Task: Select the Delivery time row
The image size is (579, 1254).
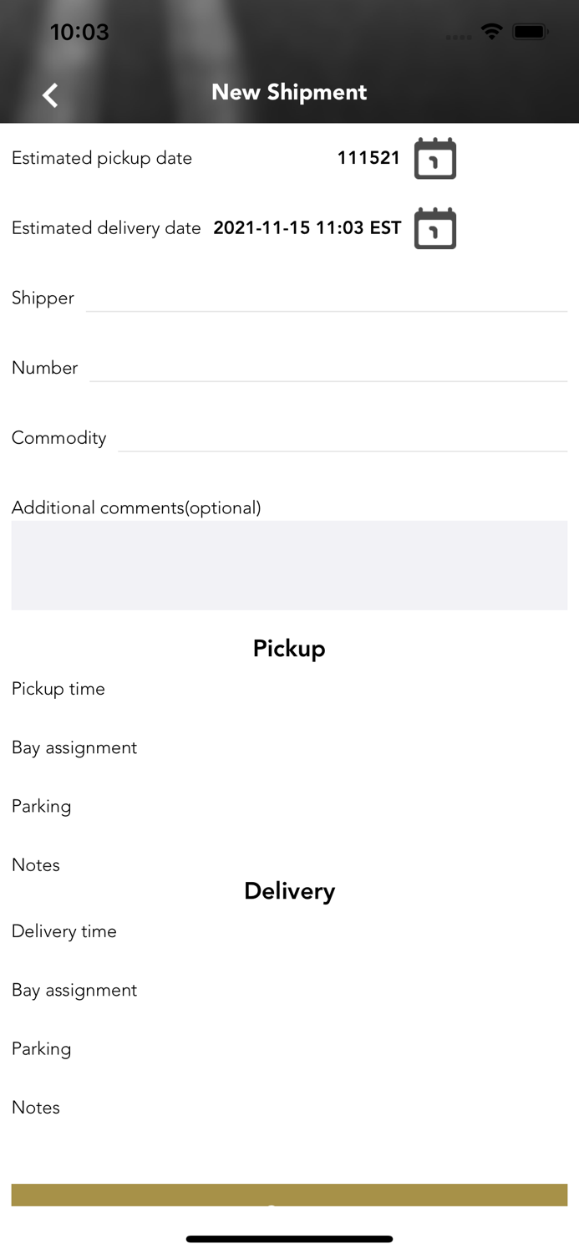Action: 64,931
